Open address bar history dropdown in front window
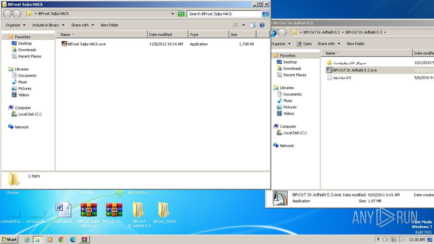434x244 pixels. 173,14
